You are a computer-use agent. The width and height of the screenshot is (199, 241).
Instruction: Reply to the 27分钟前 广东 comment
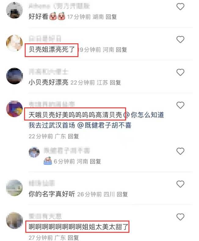[x=73, y=238]
